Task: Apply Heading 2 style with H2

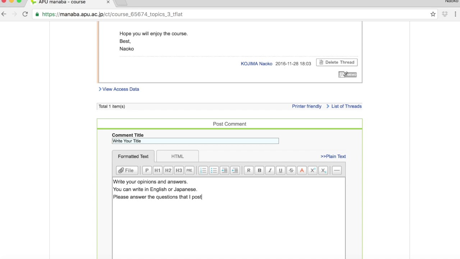Action: (x=168, y=171)
